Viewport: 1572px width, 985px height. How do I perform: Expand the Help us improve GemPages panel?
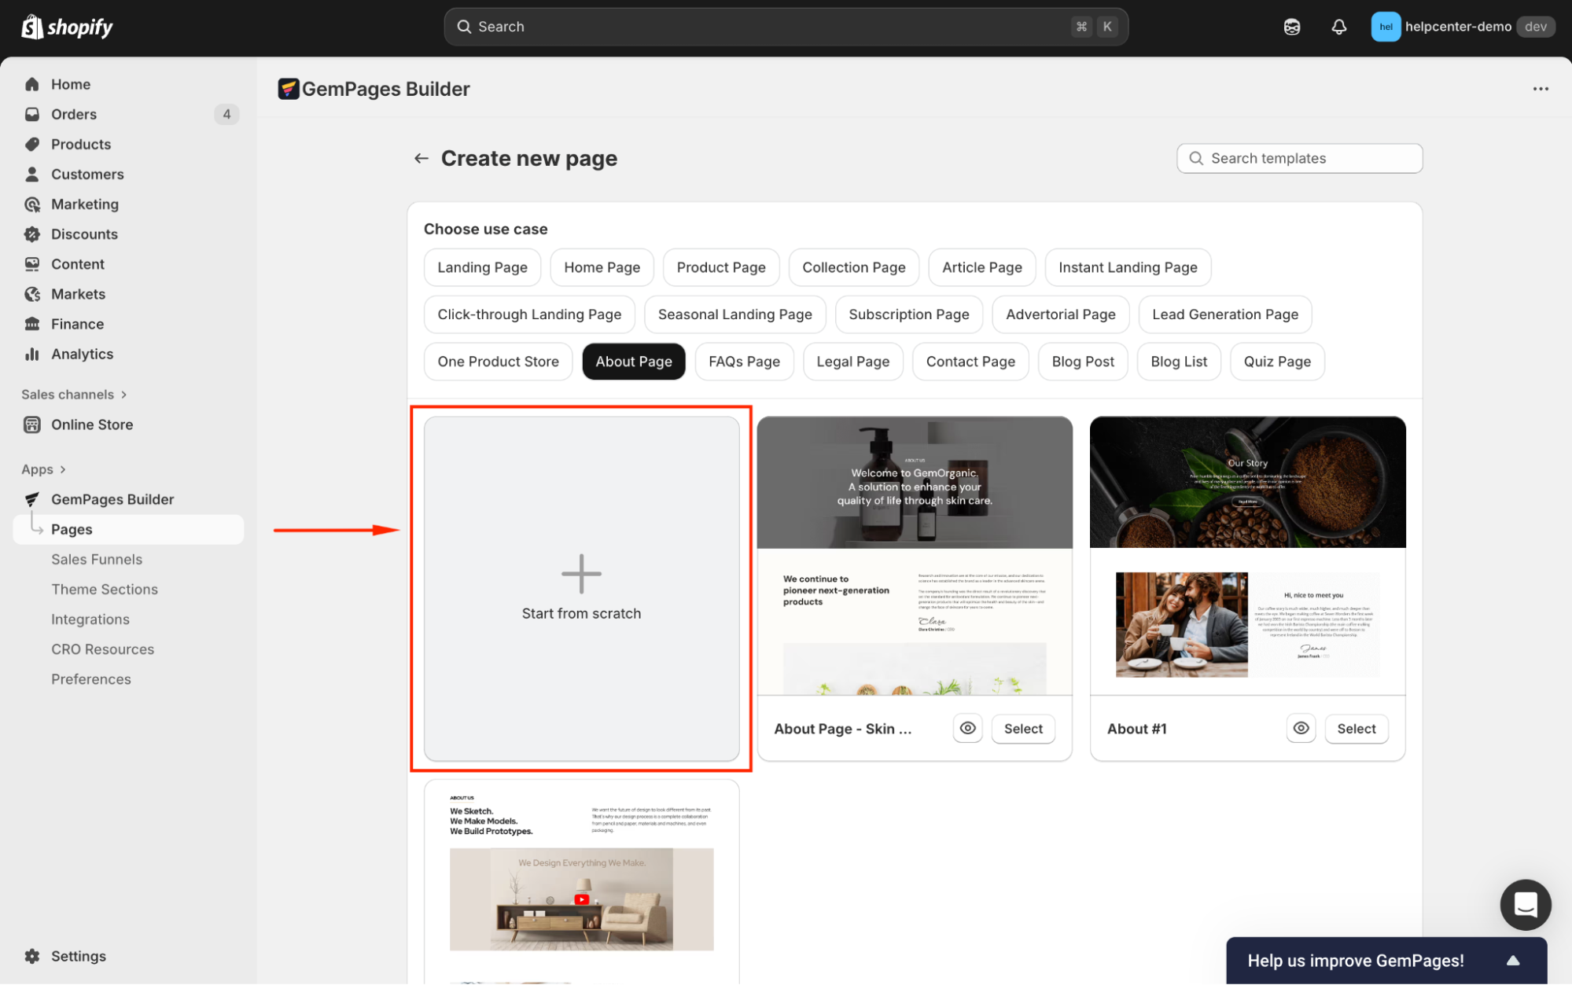coord(1512,960)
